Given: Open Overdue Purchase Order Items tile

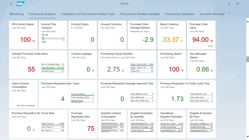Looking at the screenshot, I should tap(38, 64).
